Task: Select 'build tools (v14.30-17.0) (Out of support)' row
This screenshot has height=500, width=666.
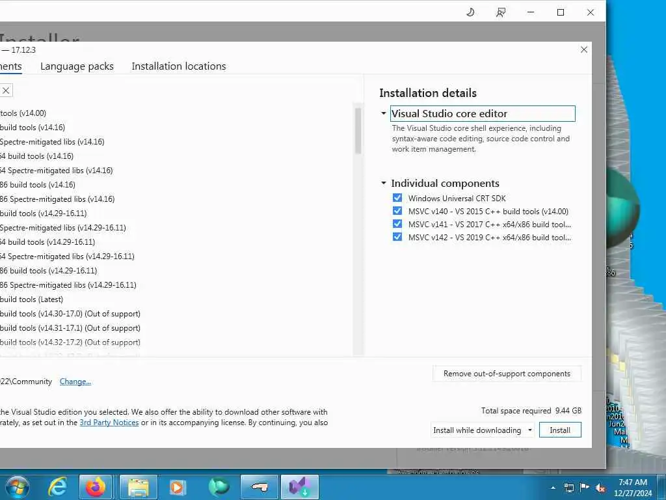Action: 70,314
